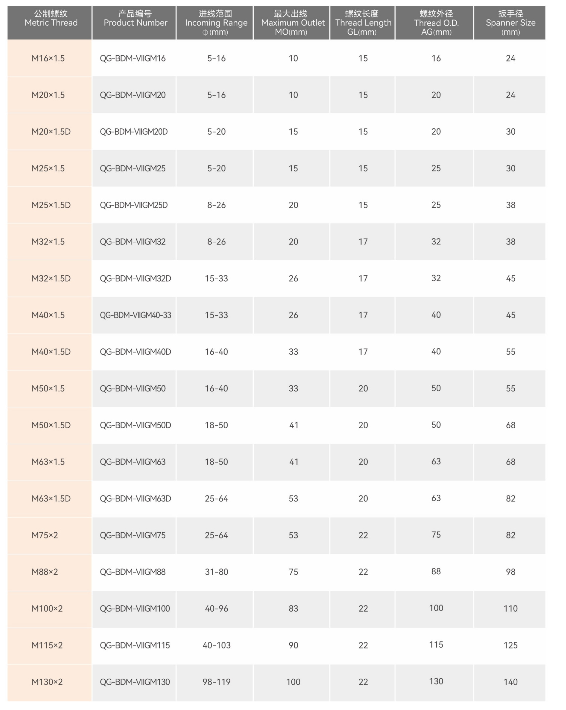Select the Incoming Range column header
This screenshot has height=710, width=566.
pyautogui.click(x=216, y=23)
